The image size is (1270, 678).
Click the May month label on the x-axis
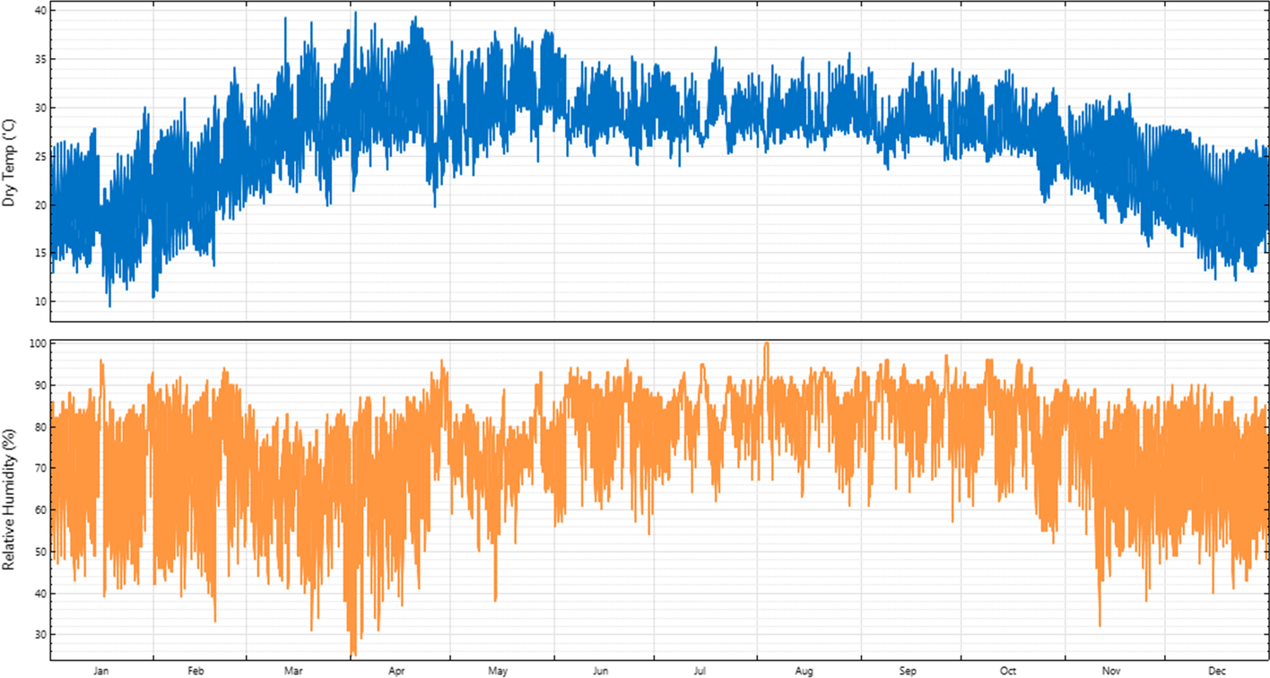[x=499, y=671]
